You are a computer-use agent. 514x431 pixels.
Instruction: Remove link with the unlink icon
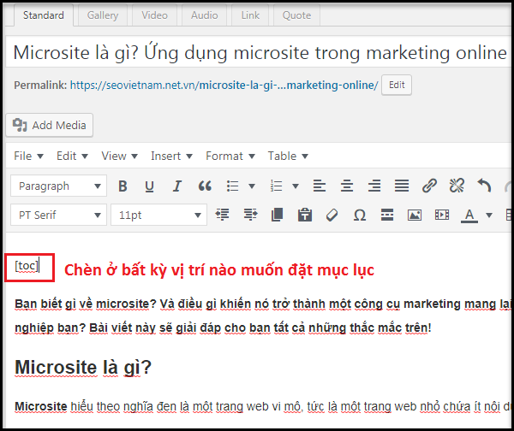coord(457,186)
